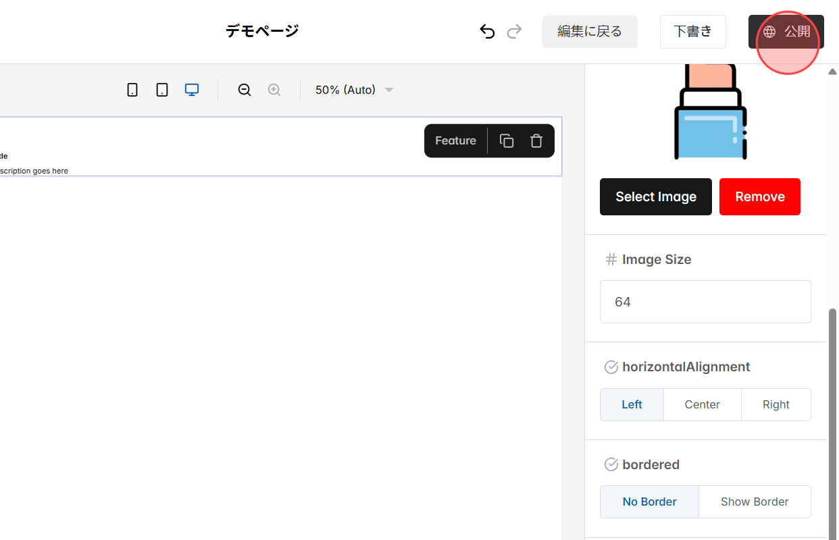Remove the current image
This screenshot has width=839, height=540.
click(x=759, y=196)
